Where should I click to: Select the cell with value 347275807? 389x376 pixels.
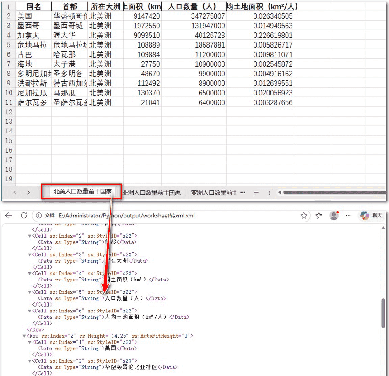click(194, 16)
